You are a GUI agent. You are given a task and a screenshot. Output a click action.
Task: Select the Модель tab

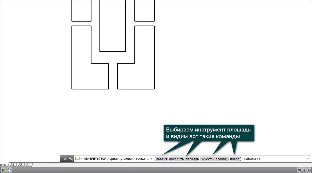(x=3, y=165)
